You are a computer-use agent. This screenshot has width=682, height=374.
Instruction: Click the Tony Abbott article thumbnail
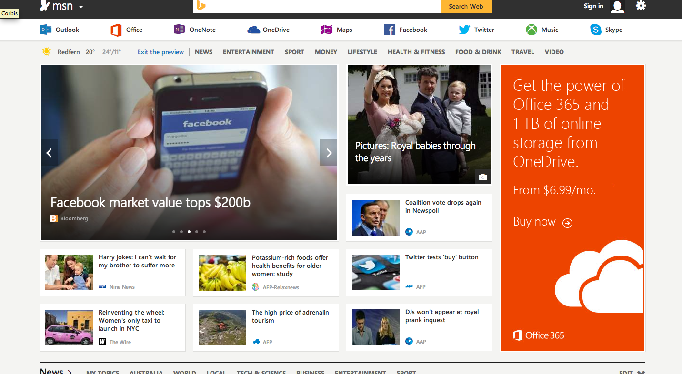tap(376, 217)
